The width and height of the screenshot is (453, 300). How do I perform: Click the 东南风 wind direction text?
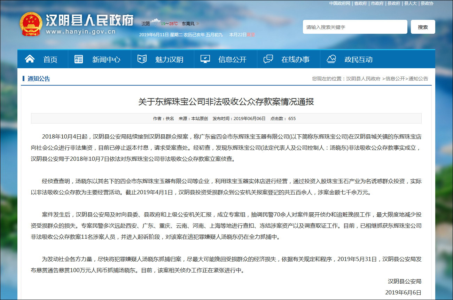coord(188,24)
